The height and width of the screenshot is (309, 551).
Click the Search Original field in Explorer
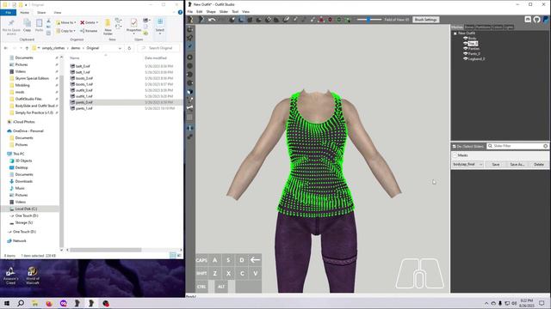pyautogui.click(x=158, y=48)
